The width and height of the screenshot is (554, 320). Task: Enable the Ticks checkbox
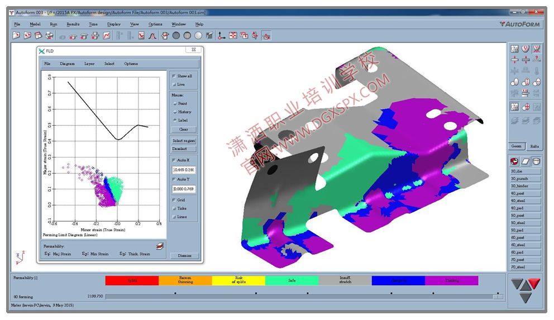(x=174, y=208)
